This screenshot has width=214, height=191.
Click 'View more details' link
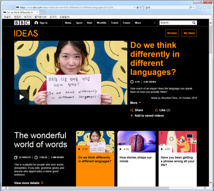pos(27,183)
